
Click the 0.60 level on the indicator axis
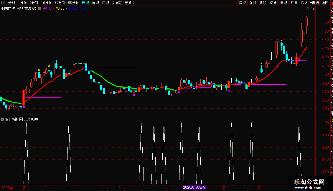(325, 148)
